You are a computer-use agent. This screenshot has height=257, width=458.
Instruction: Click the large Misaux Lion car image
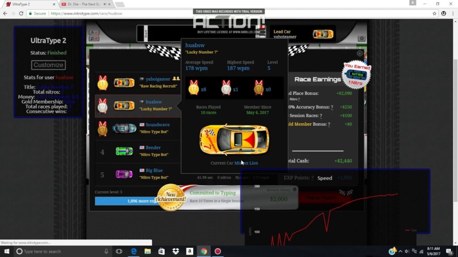[x=234, y=140]
